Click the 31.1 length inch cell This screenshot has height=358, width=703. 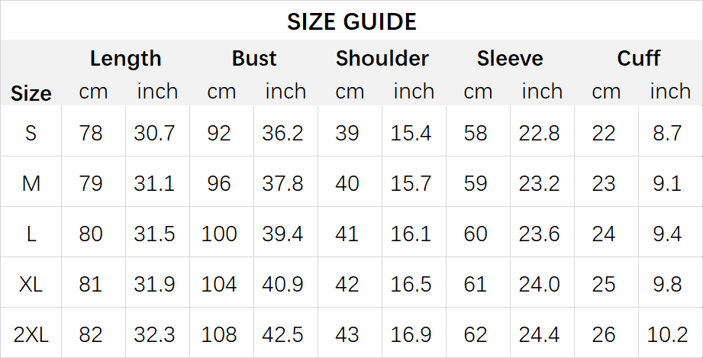coord(155,183)
